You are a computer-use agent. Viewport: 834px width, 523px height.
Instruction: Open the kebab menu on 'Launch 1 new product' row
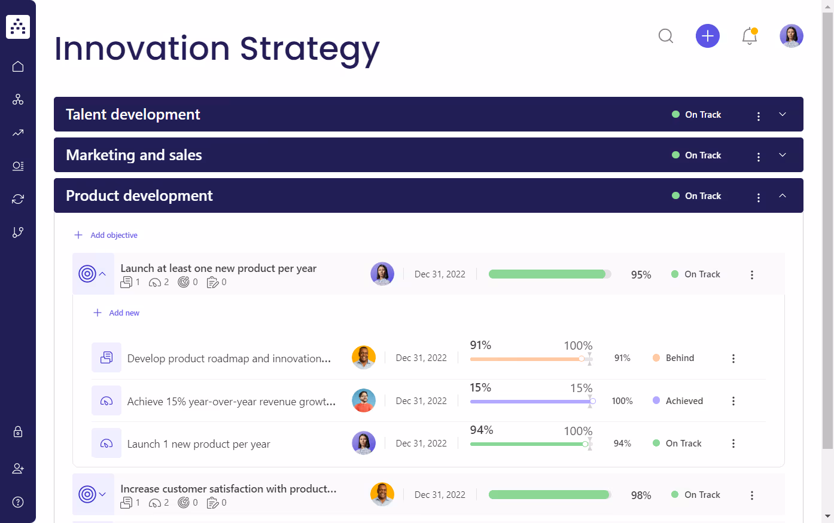733,443
